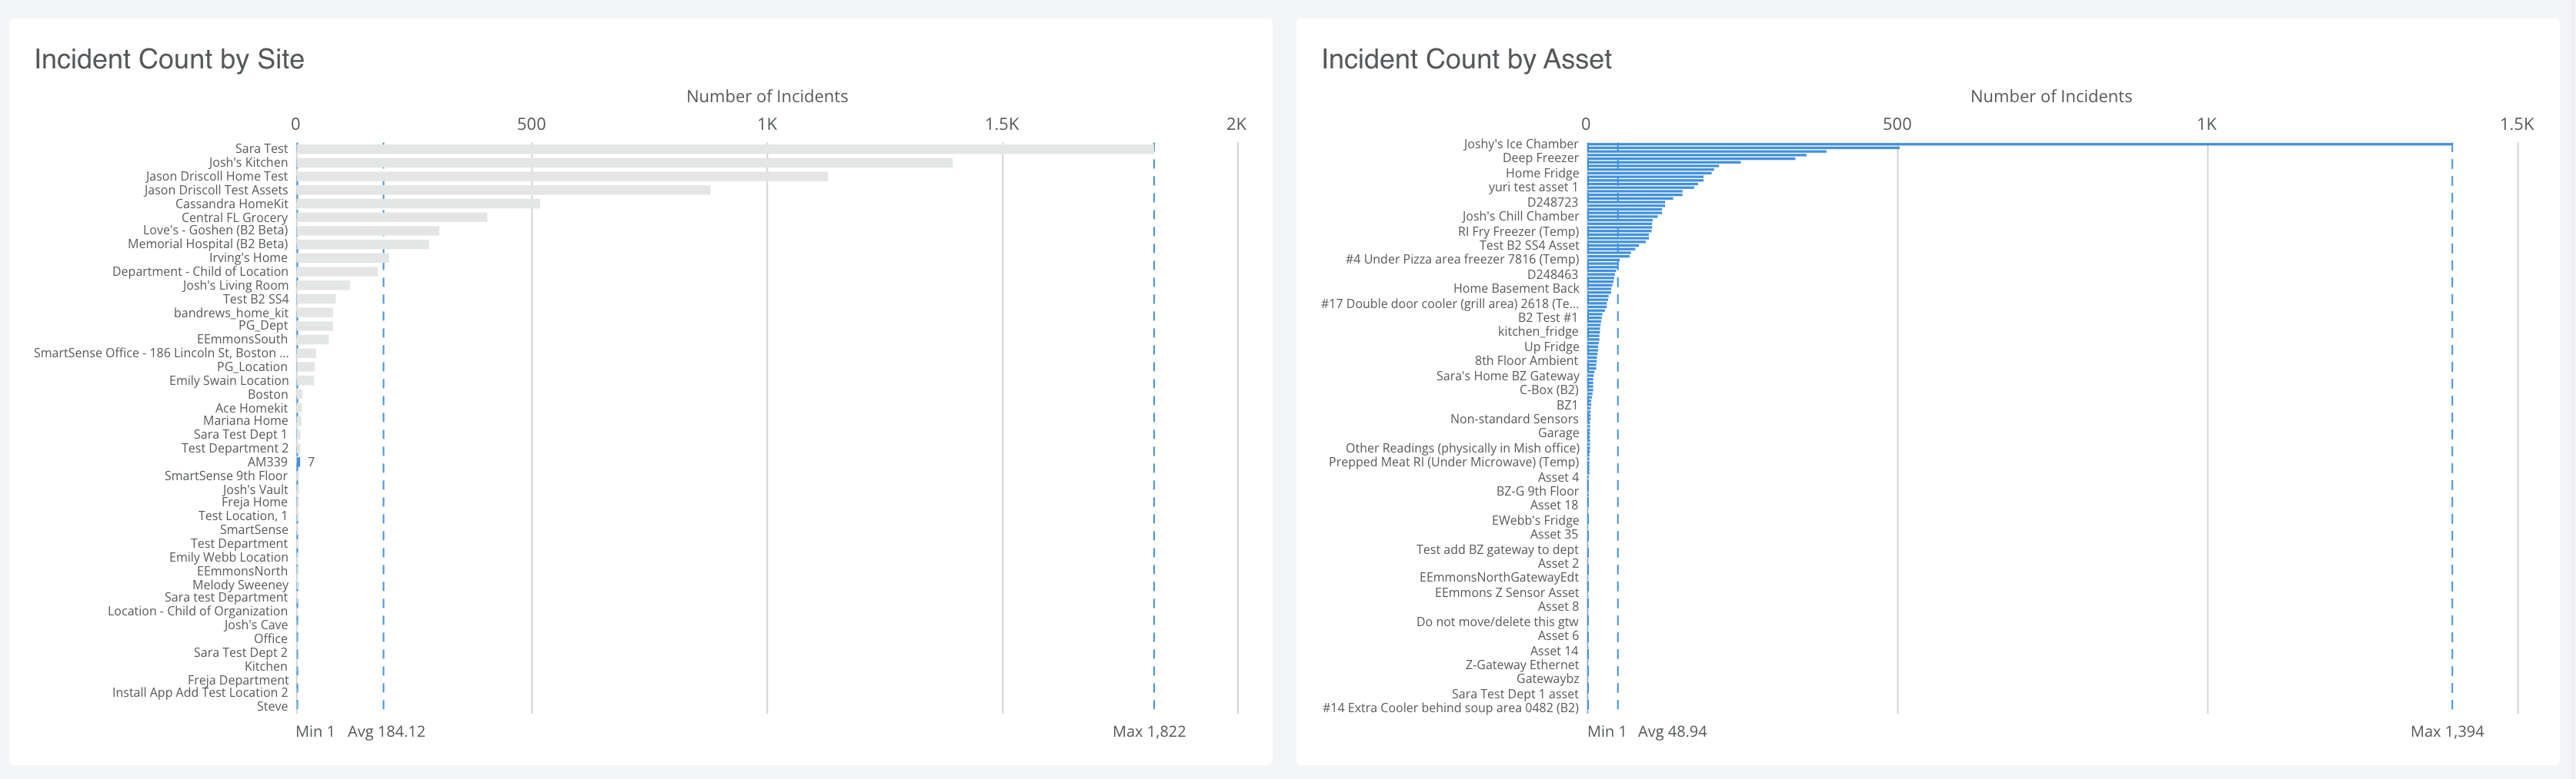2576x779 pixels.
Task: Click the Love's - Goshen (B2 Beta) bar
Action: pyautogui.click(x=368, y=230)
